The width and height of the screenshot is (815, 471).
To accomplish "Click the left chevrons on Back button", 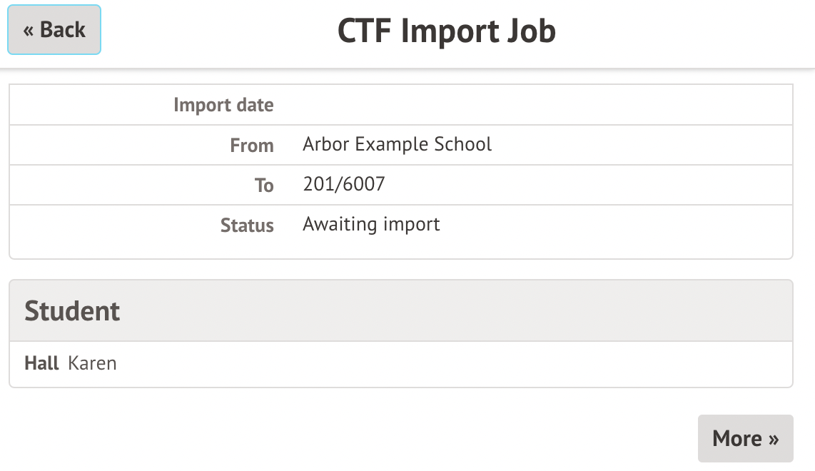I will [x=29, y=31].
